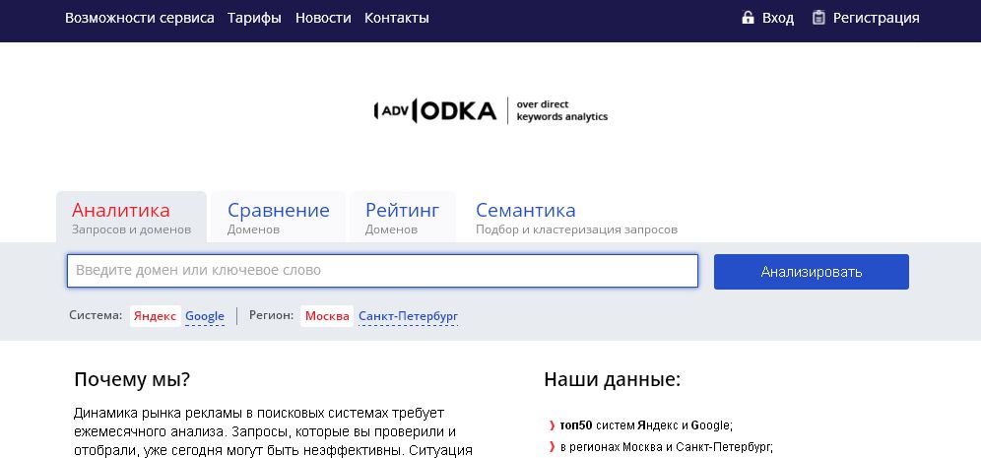Choose the Санкт-Петербург region
The height and width of the screenshot is (458, 981).
(408, 316)
